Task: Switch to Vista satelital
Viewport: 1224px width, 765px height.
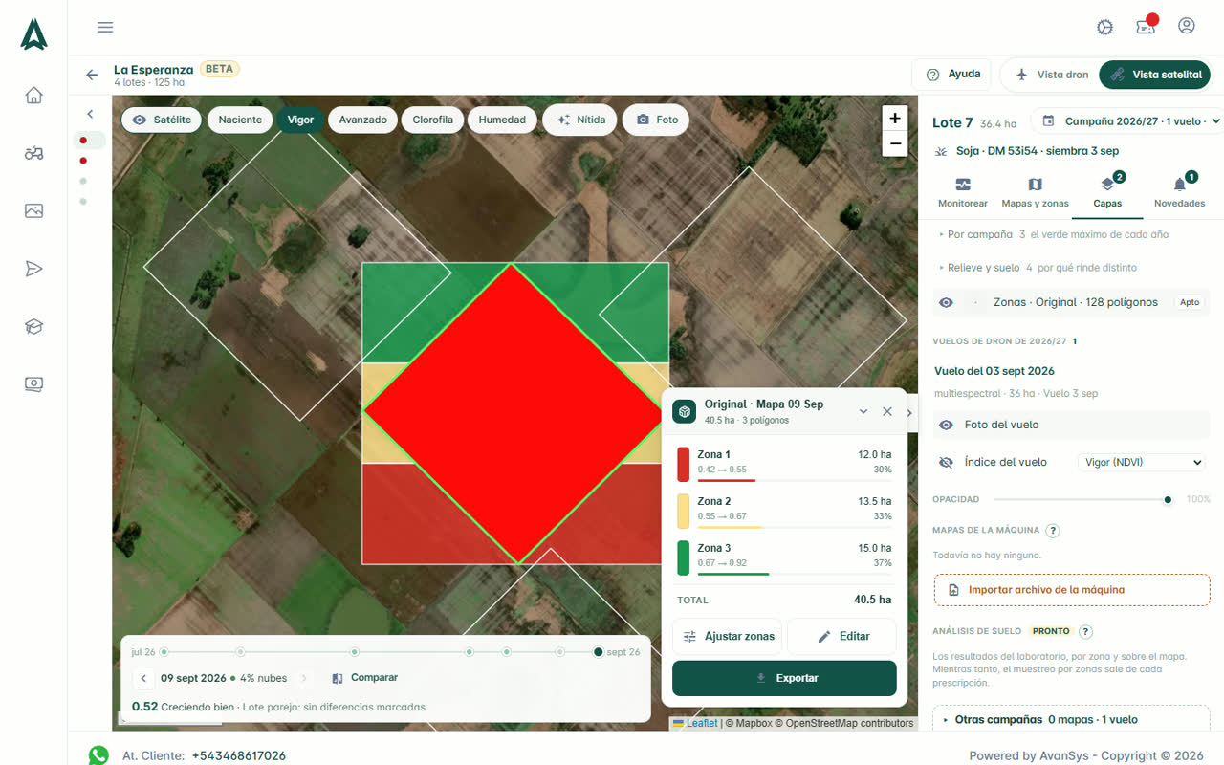Action: pyautogui.click(x=1155, y=75)
